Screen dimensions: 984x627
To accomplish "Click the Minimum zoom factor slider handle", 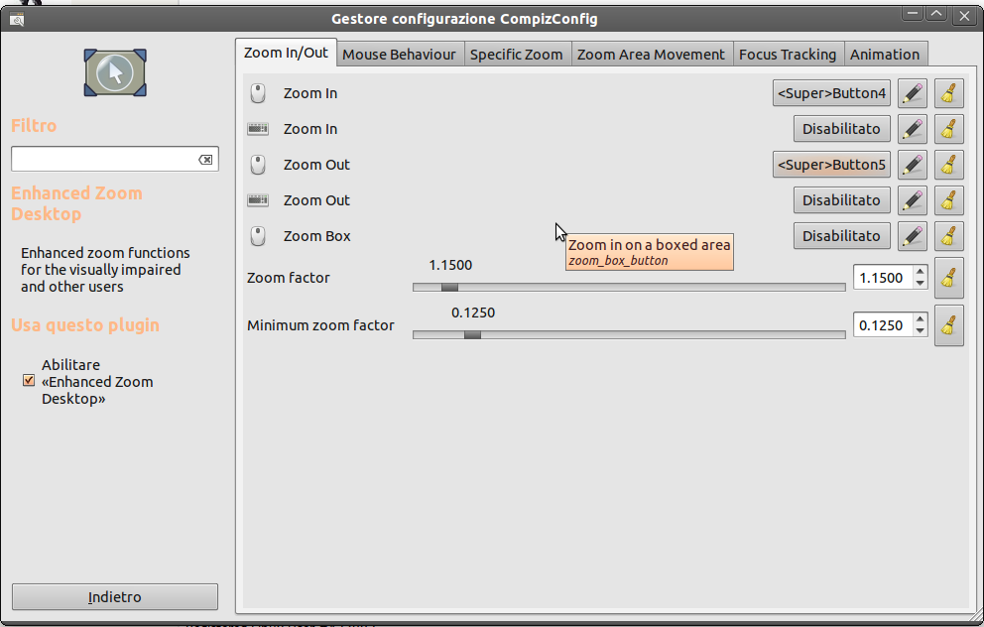I will tap(472, 335).
